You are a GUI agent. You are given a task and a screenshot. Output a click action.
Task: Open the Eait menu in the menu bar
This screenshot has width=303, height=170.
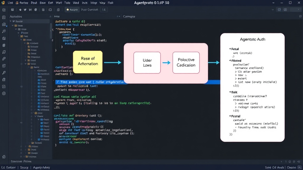point(51,3)
